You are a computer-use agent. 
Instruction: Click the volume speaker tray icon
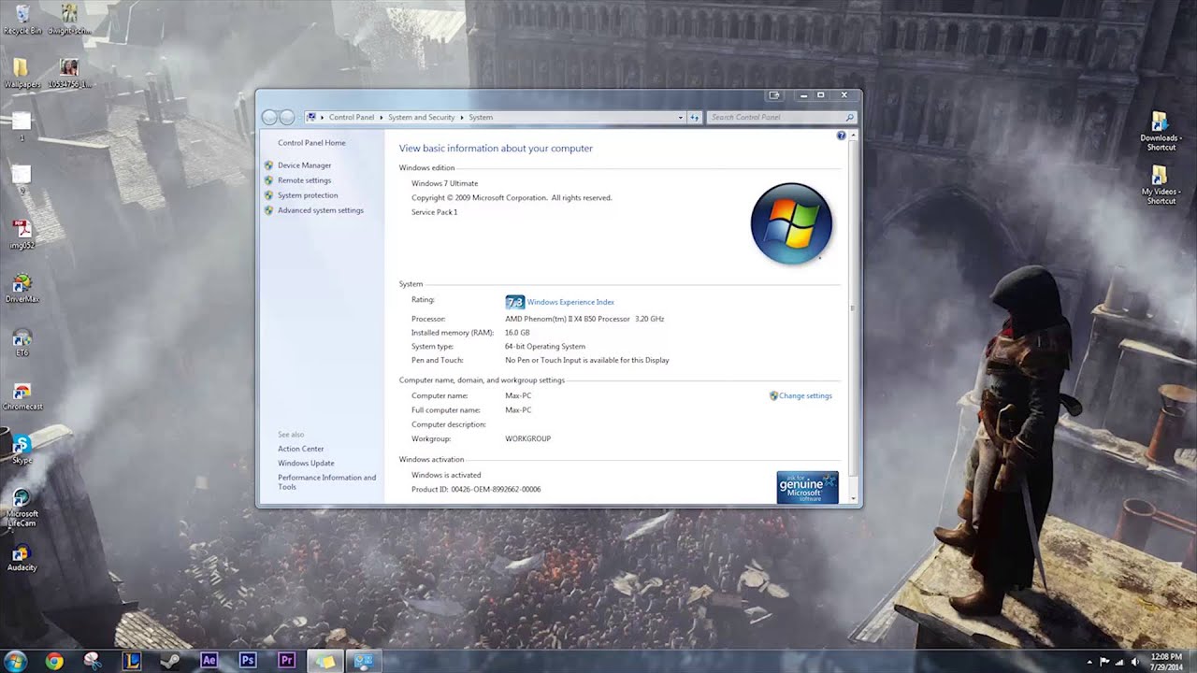pos(1135,662)
